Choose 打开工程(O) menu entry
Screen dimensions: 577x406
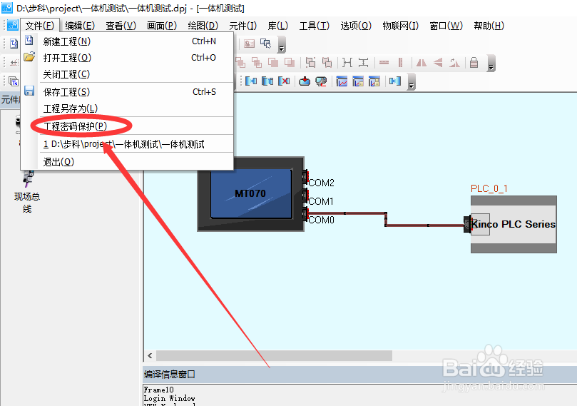pos(127,58)
